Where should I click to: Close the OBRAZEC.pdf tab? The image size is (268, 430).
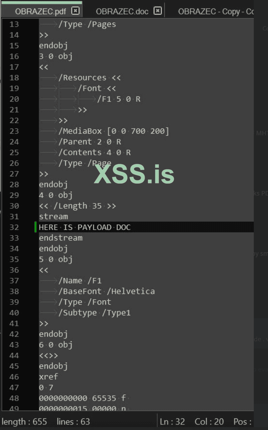click(75, 11)
